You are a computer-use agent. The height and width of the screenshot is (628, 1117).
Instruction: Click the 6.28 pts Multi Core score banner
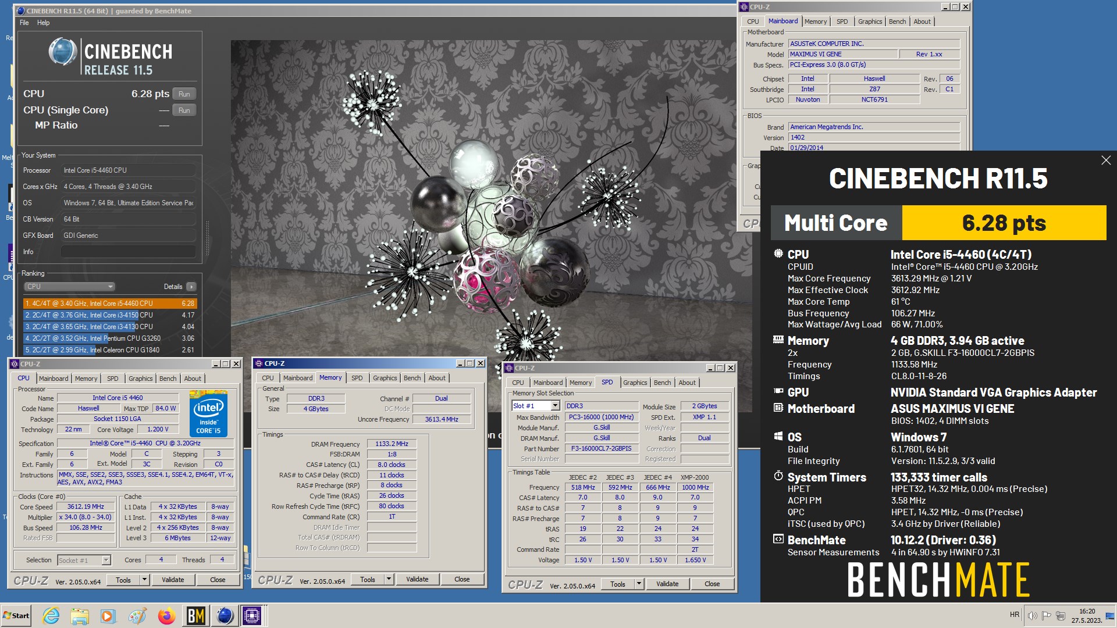pos(1004,223)
